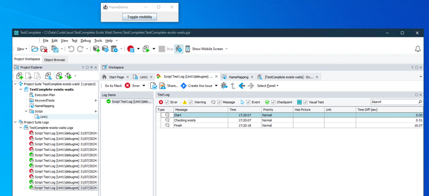The image size is (429, 196).
Task: Click the Toggle visibility button
Action: pyautogui.click(x=140, y=17)
